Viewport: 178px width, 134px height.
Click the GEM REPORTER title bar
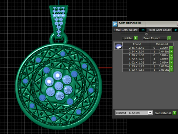click(x=146, y=24)
